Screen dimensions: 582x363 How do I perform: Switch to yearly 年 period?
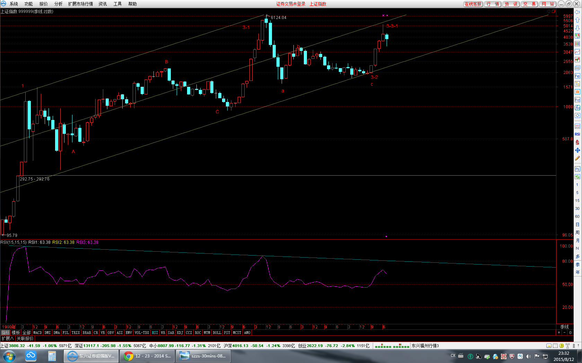[577, 272]
